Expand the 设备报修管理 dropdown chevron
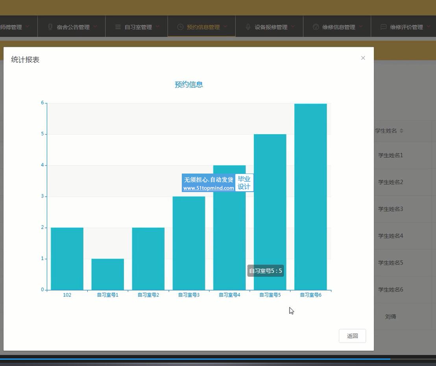This screenshot has height=366, width=436. (x=293, y=26)
